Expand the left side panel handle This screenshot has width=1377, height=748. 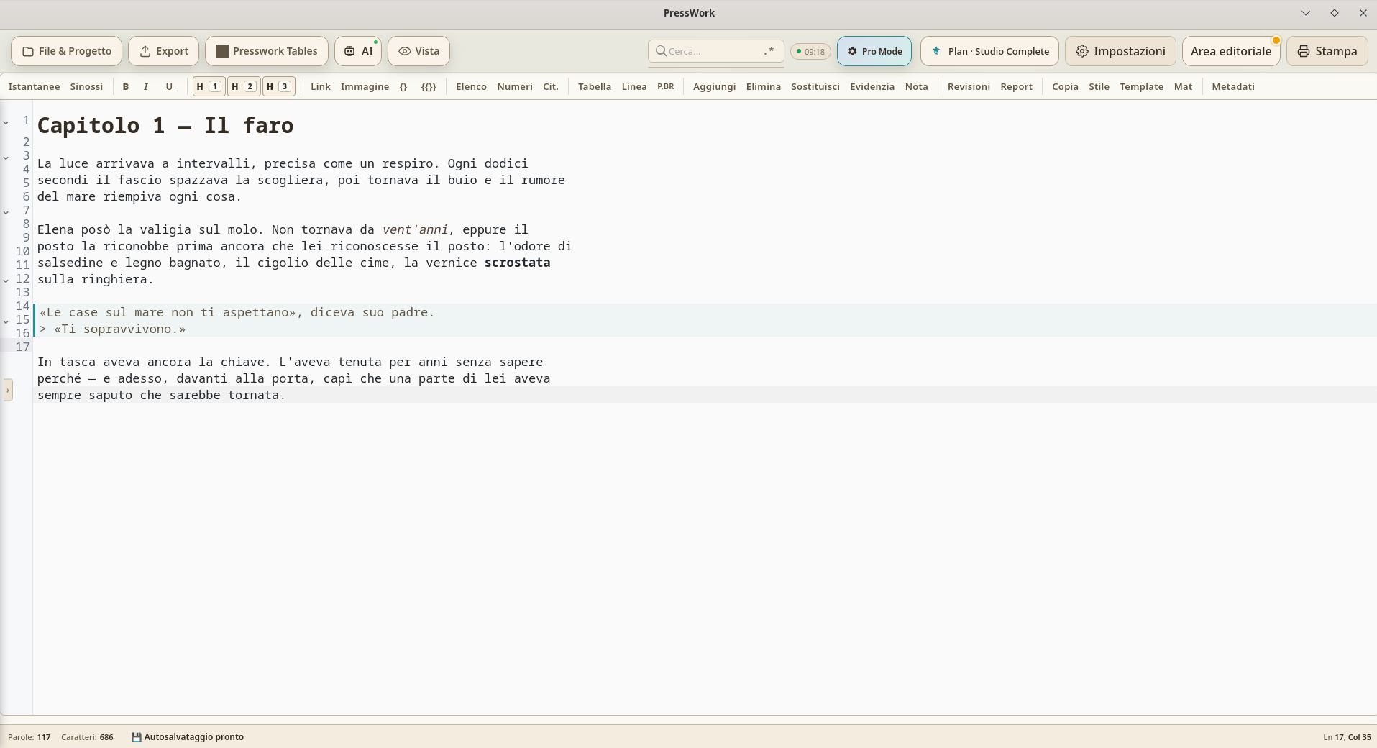8,390
